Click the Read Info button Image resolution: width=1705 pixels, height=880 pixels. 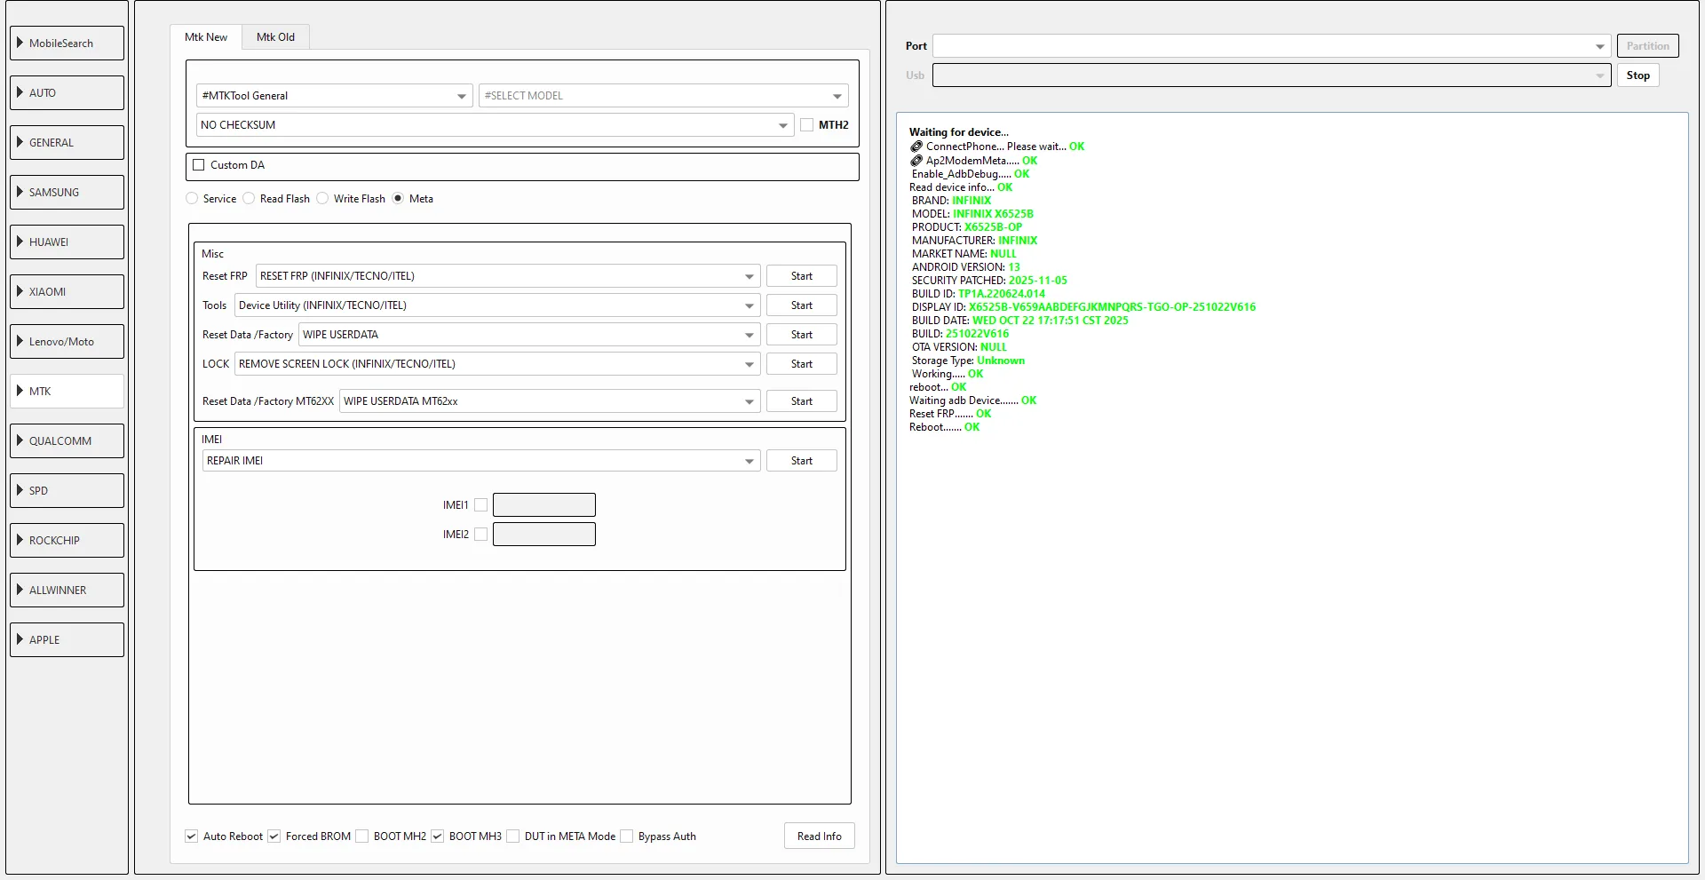[819, 836]
